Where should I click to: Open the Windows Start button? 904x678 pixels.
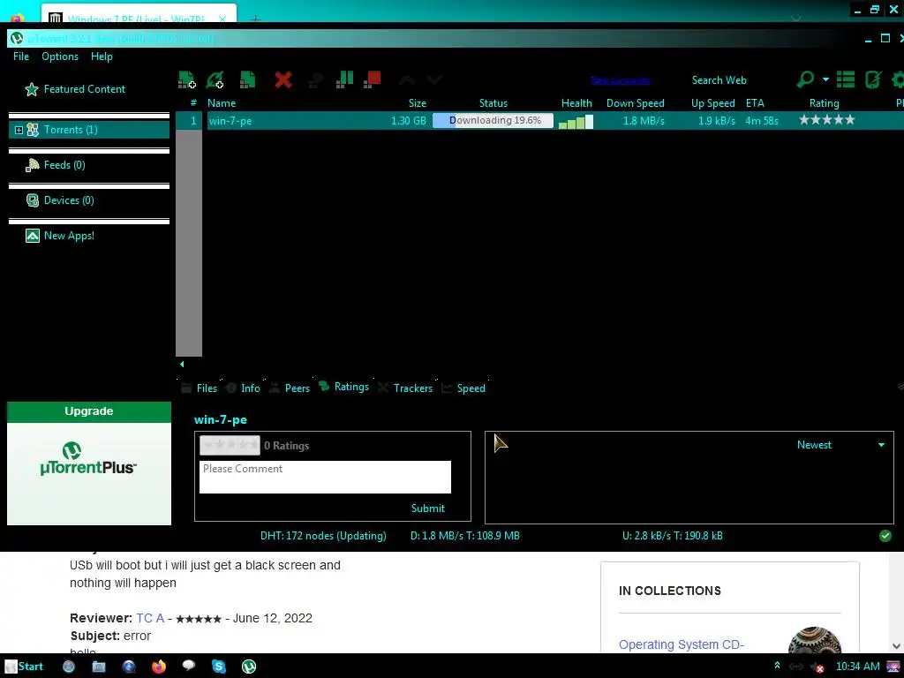click(x=24, y=667)
